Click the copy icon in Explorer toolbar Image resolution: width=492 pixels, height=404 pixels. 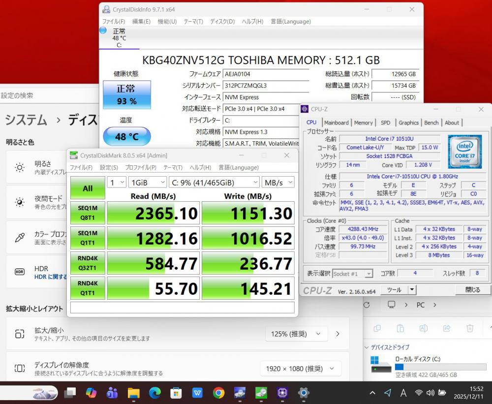(x=377, y=328)
